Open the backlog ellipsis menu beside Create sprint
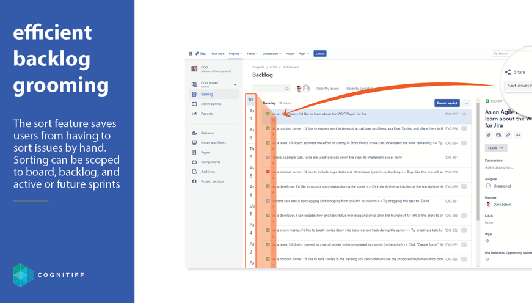Viewport: 532px width, 303px height. (467, 103)
